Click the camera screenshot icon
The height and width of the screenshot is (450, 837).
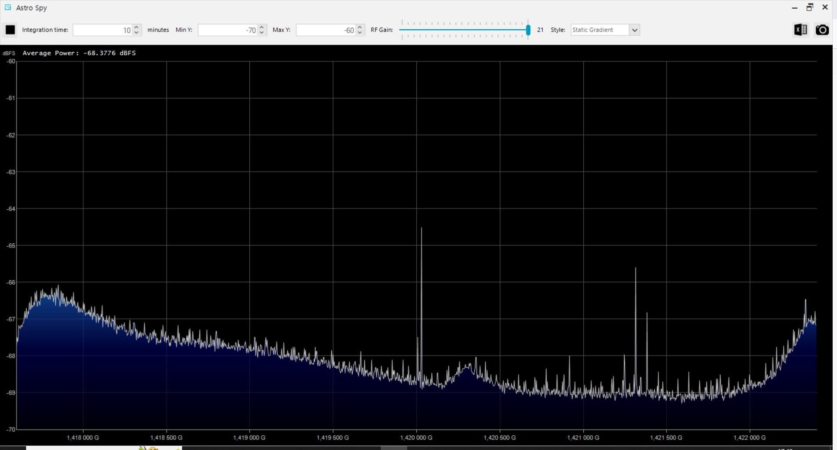pos(822,30)
